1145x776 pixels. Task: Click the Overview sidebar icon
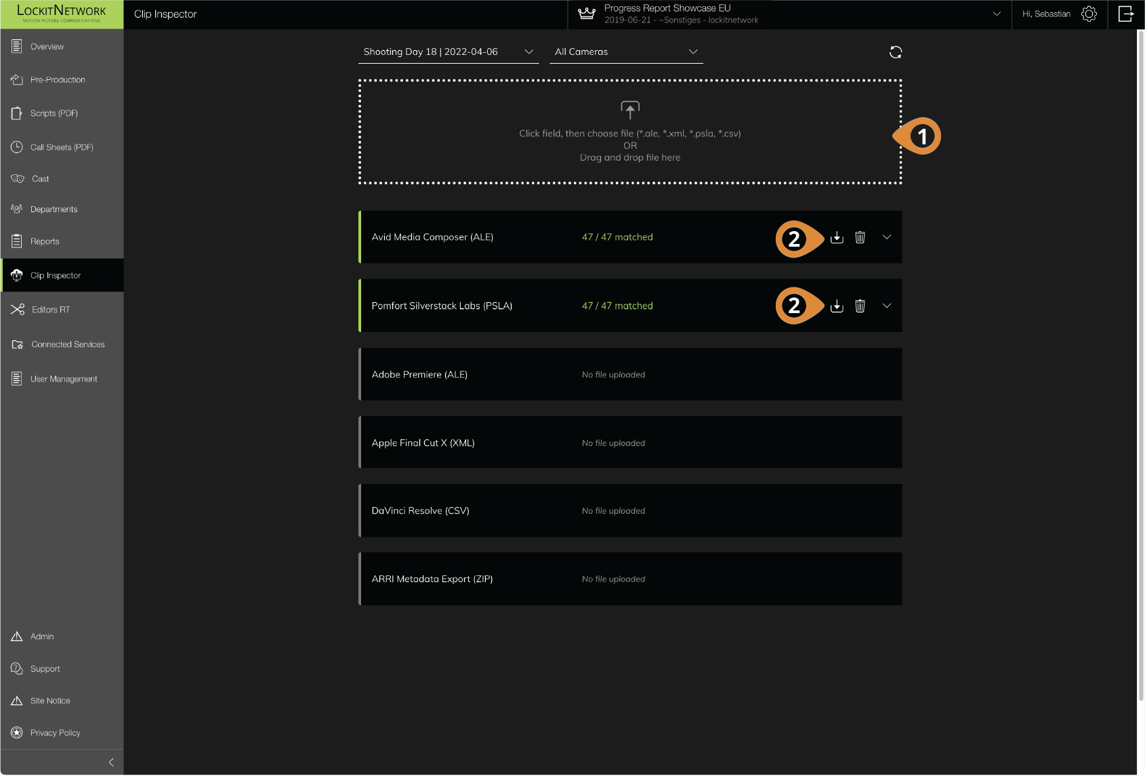[x=17, y=47]
